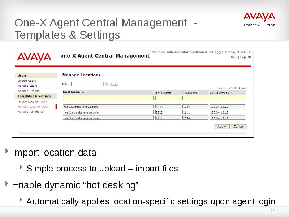Sort by Call Server IP column header
Viewport: 289px width, 217px height.
[220, 93]
